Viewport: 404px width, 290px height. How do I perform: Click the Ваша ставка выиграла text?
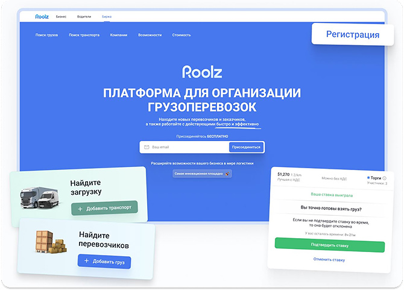point(332,195)
